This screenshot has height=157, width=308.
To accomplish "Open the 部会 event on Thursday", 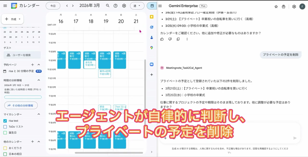I will [105, 108].
